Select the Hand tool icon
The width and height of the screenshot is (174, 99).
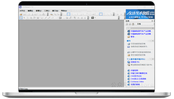21,18
